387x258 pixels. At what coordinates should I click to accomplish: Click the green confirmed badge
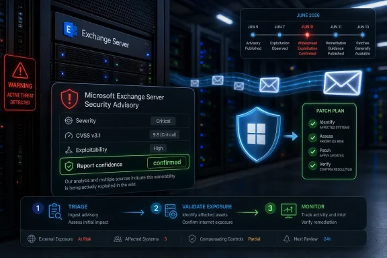tap(167, 163)
